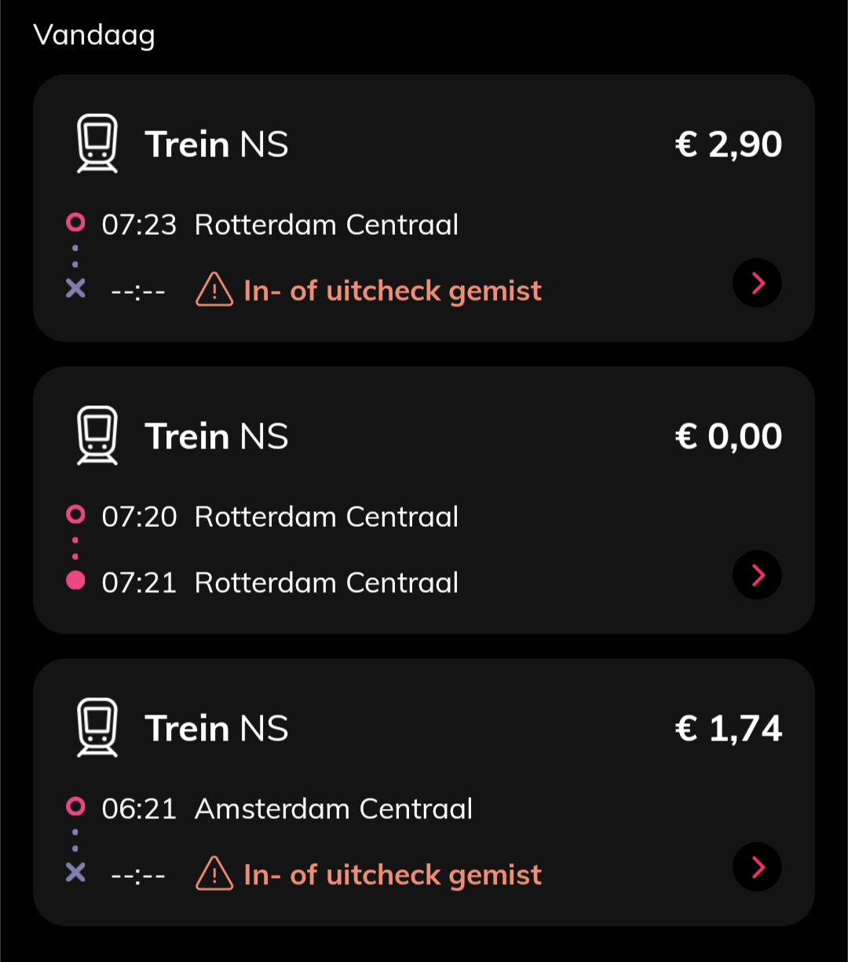Click the missed check-out X in €1,74 trip
The image size is (848, 962).
click(x=75, y=872)
